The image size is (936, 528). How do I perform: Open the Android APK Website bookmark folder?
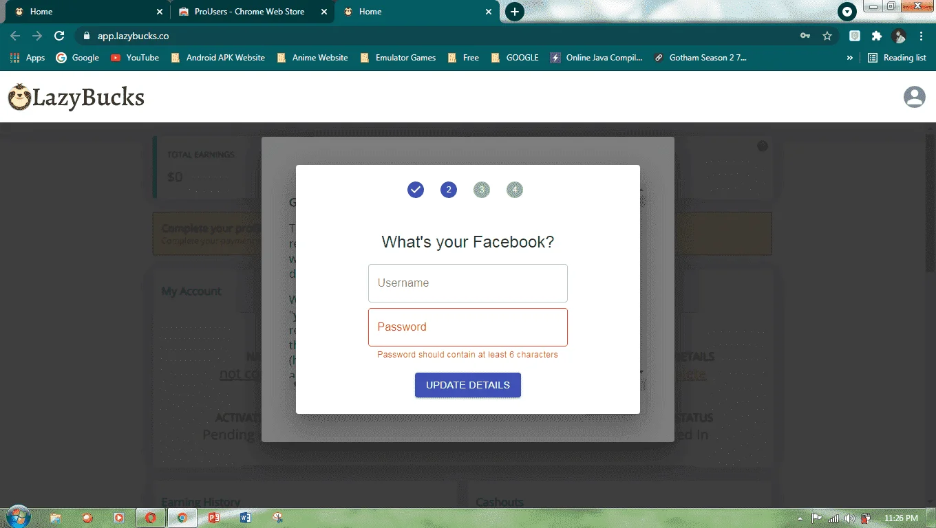click(217, 58)
